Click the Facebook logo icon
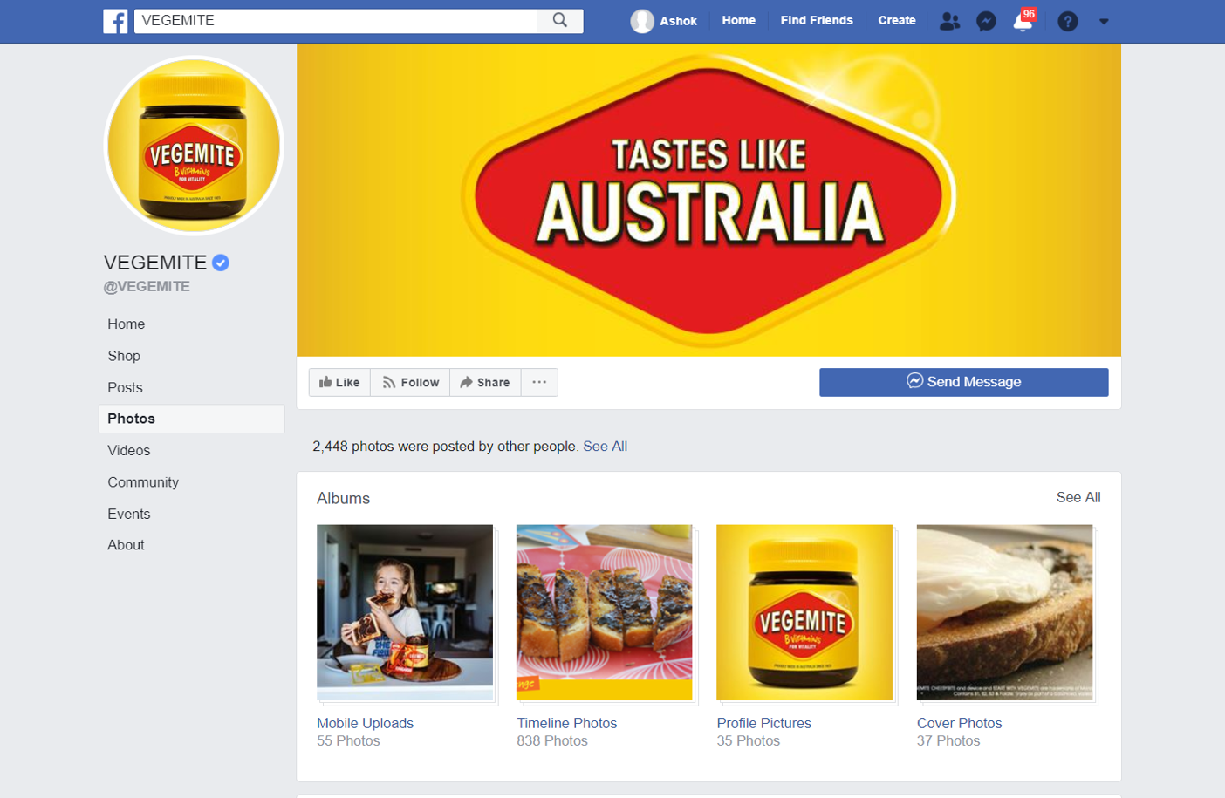 (115, 21)
